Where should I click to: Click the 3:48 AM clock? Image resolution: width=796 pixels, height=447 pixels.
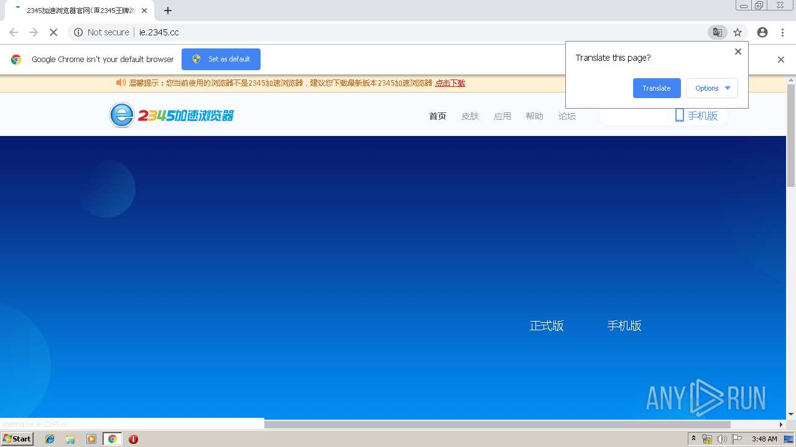coord(764,439)
